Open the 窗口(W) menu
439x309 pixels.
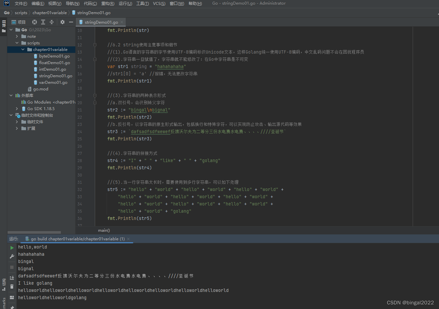pos(177,3)
